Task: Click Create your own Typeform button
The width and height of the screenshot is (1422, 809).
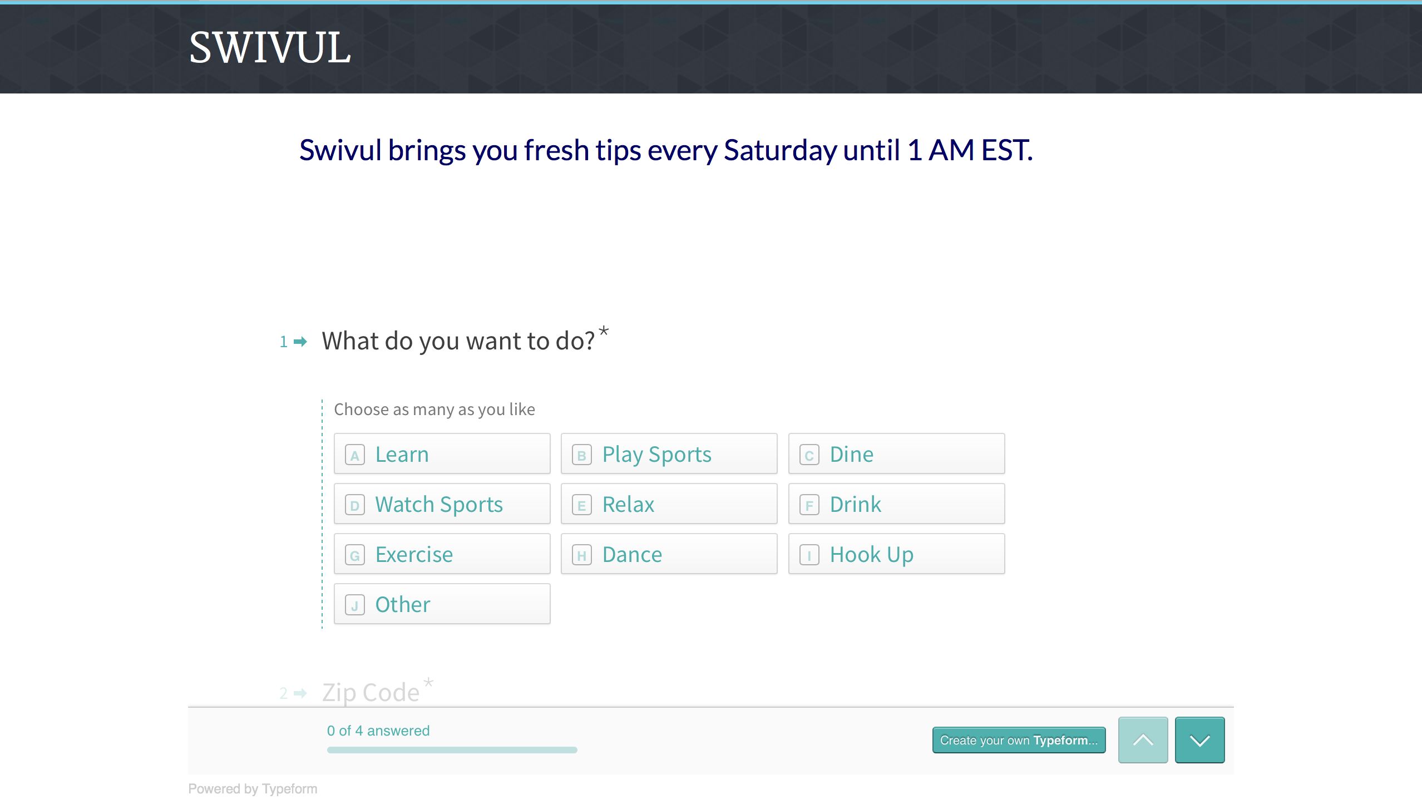Action: pos(1019,740)
